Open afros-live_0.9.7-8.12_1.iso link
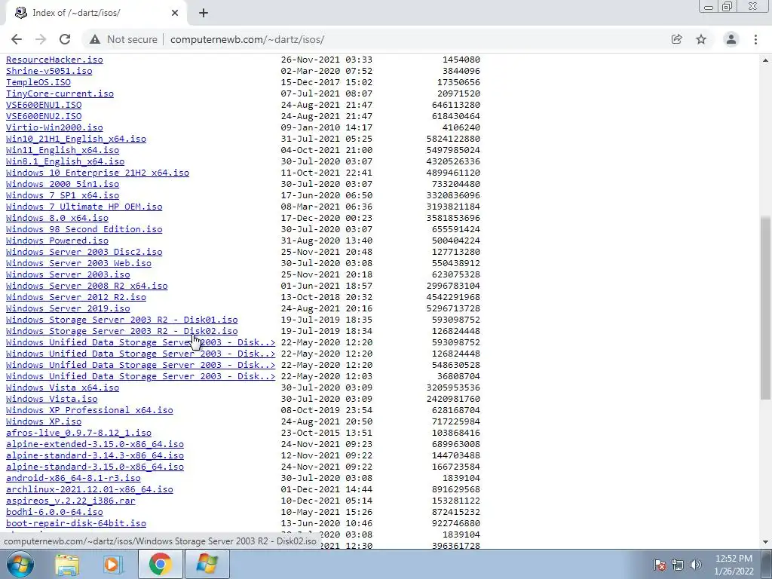 (x=78, y=433)
